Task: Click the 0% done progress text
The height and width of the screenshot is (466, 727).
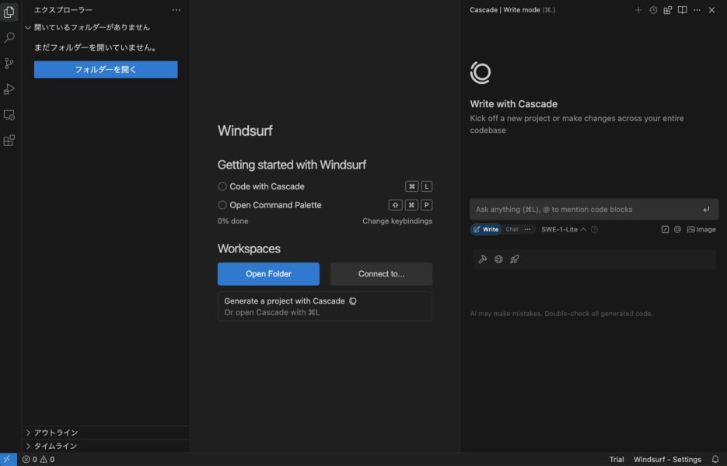Action: 232,221
